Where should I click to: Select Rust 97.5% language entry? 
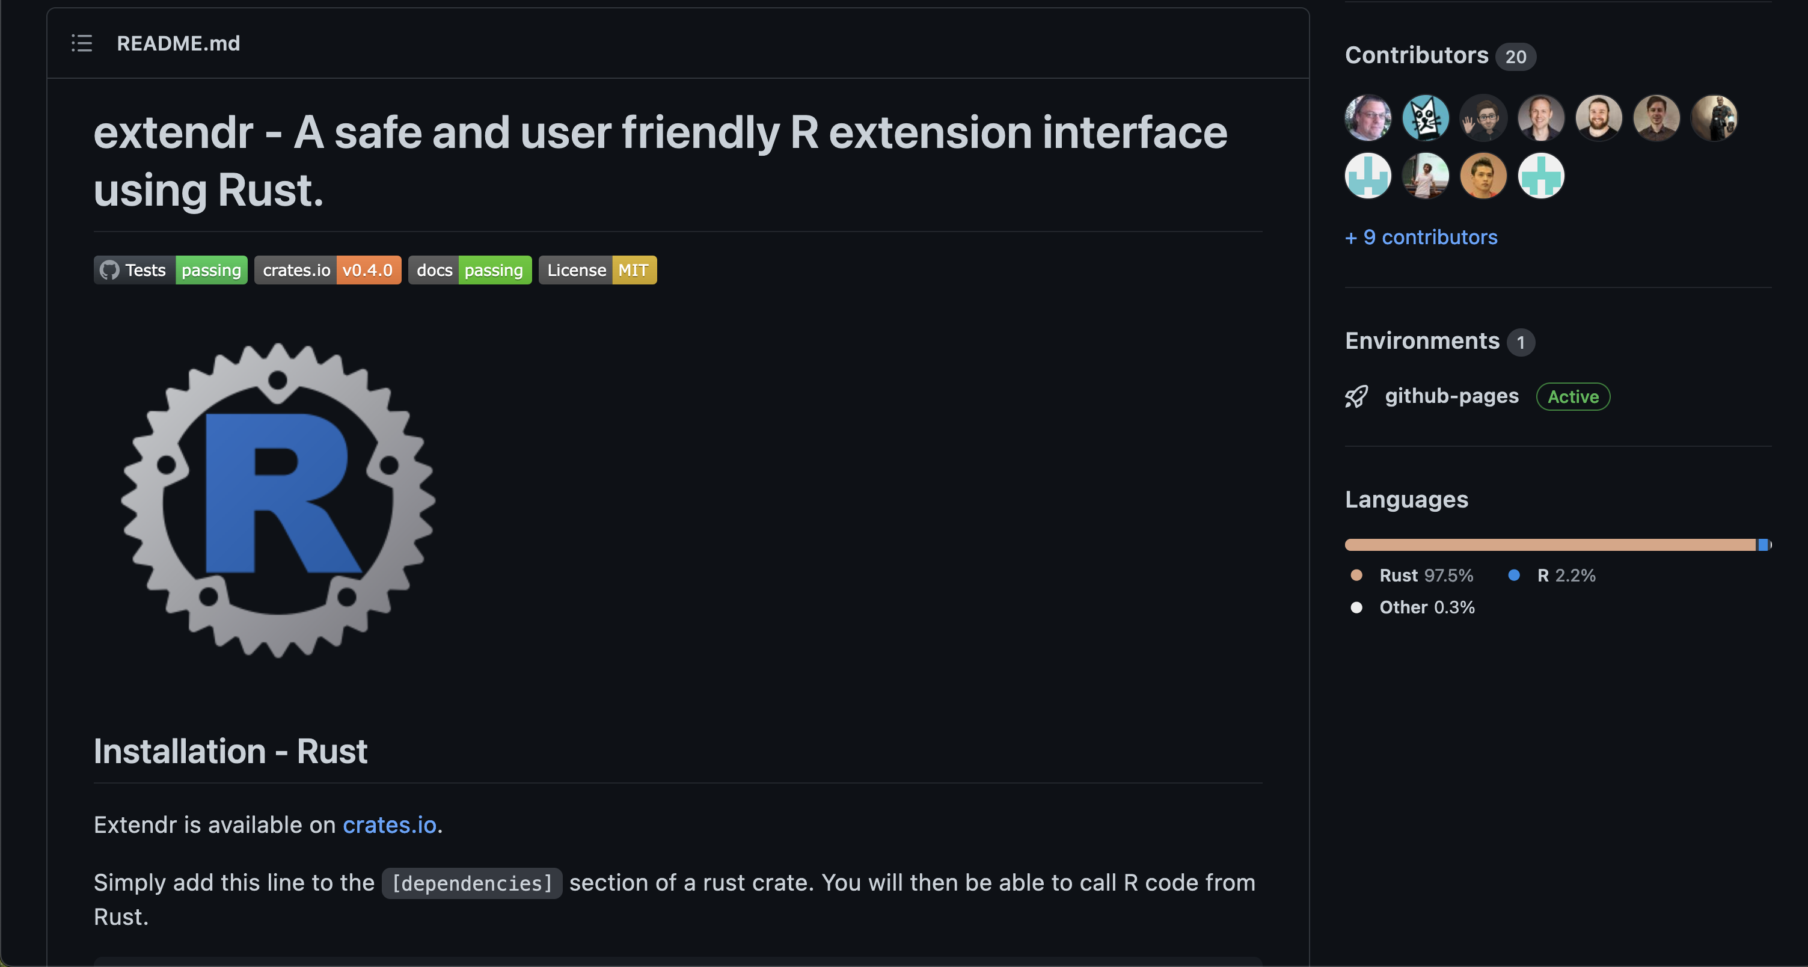(1425, 576)
